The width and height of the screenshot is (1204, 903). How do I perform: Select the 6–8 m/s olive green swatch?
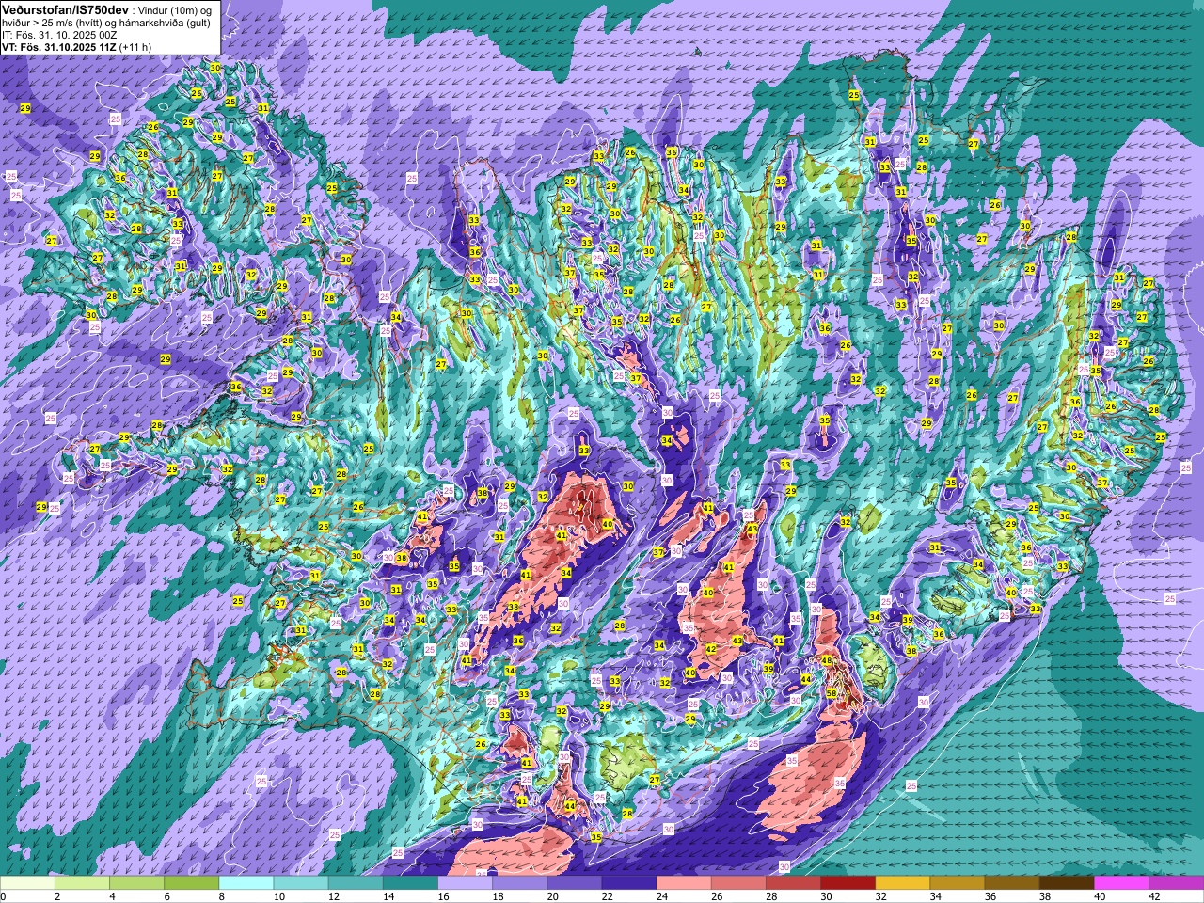[x=192, y=883]
